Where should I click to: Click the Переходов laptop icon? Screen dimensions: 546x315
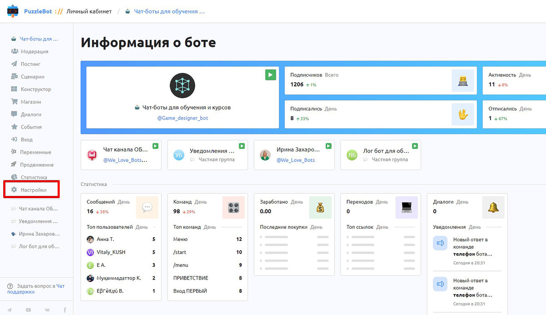[407, 207]
